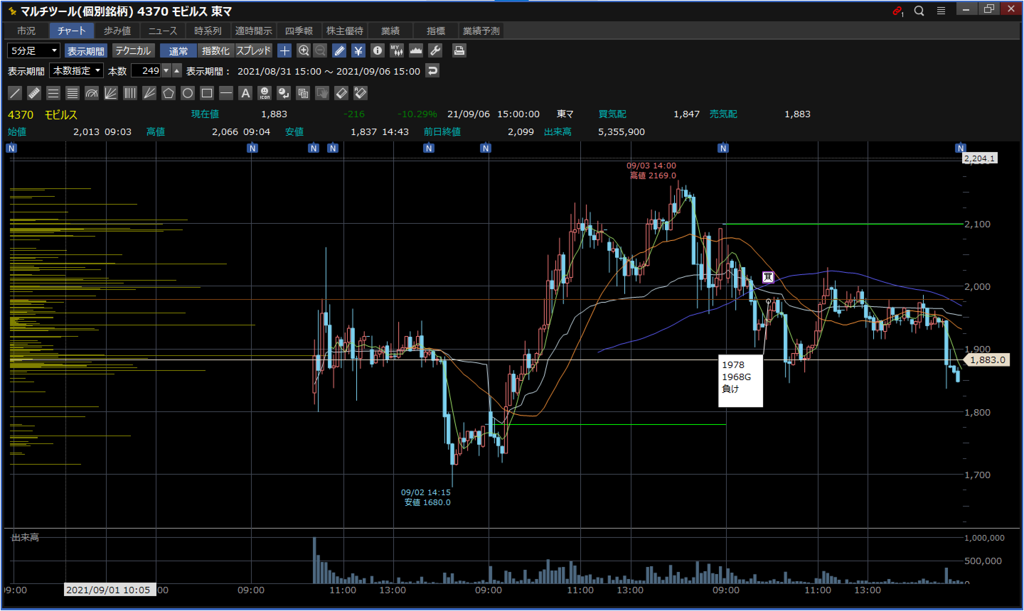
Task: Toggle the pencil drawing mode button
Action: point(339,51)
